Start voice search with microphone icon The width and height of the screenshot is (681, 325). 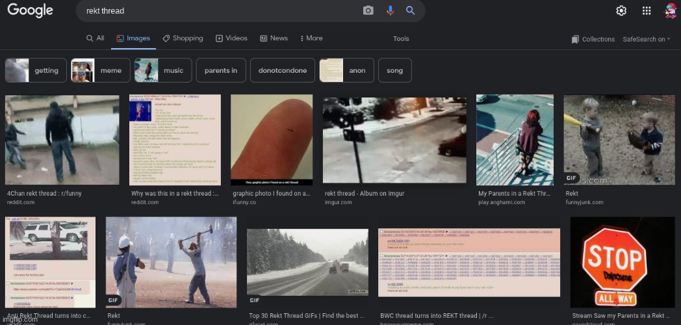point(390,10)
